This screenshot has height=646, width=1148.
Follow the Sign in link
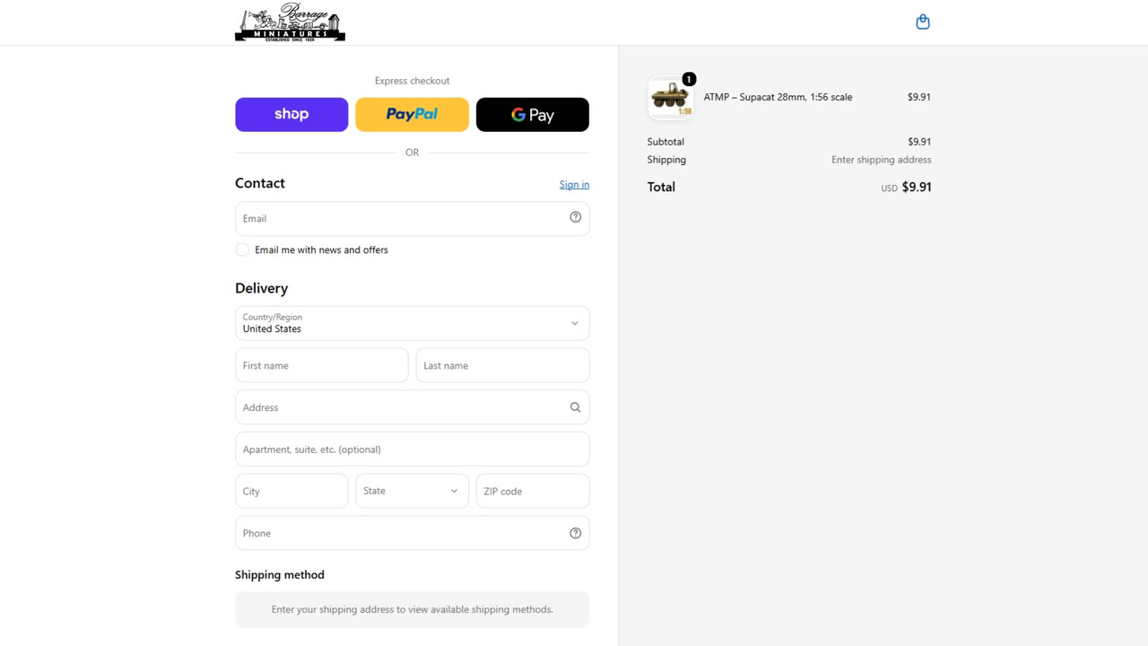coord(574,185)
